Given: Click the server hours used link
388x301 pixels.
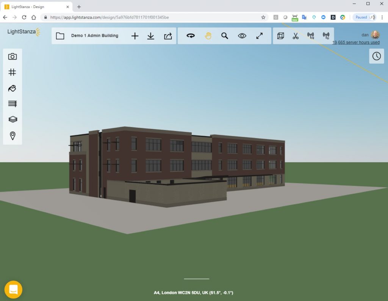Looking at the screenshot, I should tap(356, 42).
